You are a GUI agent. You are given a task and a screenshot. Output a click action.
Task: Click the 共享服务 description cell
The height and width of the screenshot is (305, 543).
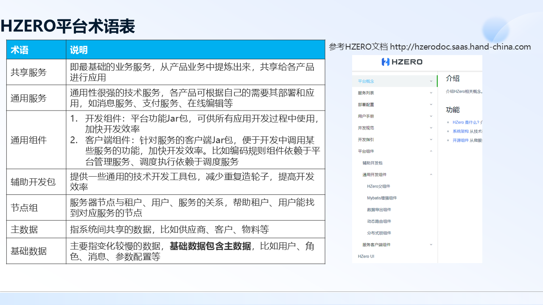[x=196, y=72]
